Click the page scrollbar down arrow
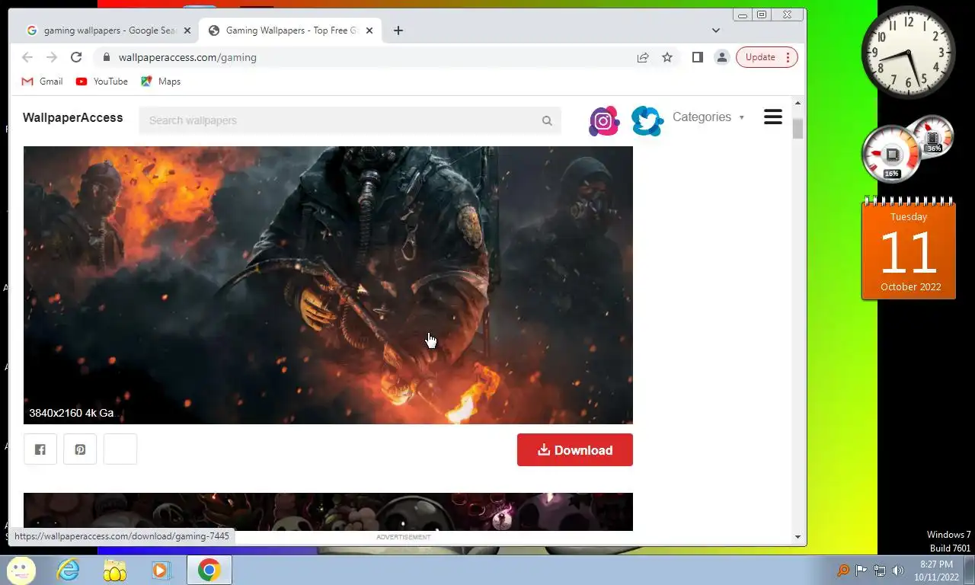Screen dimensions: 975x585 (x=798, y=537)
